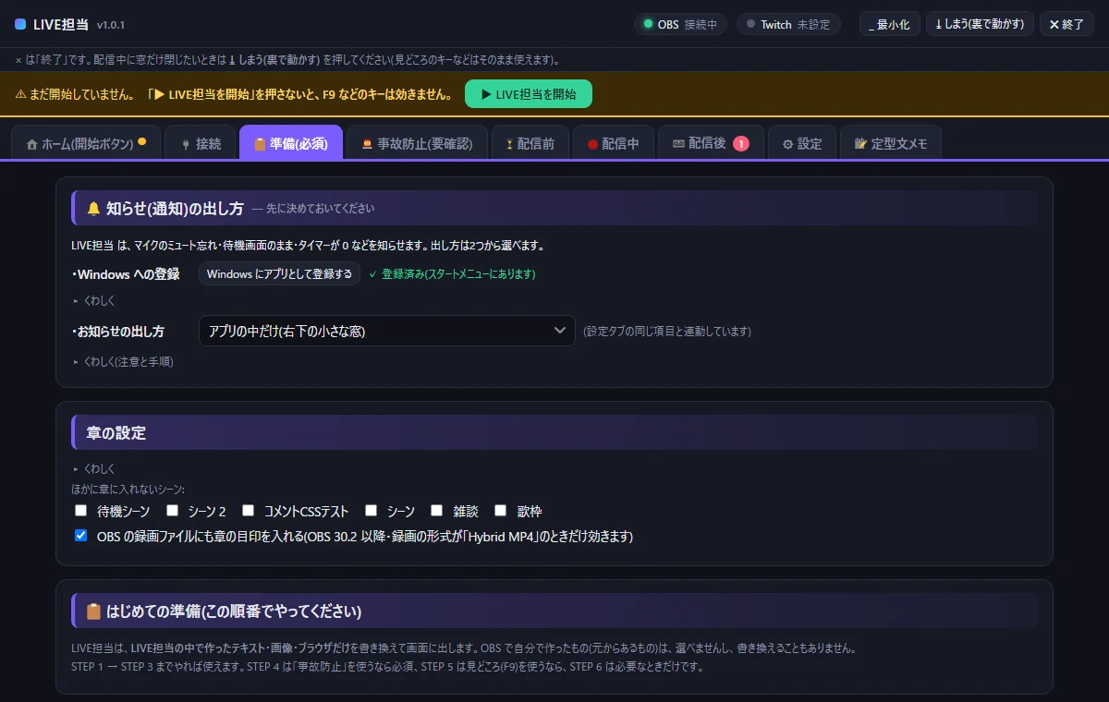
Task: Click the v1.0.1 version label
Action: click(x=111, y=25)
